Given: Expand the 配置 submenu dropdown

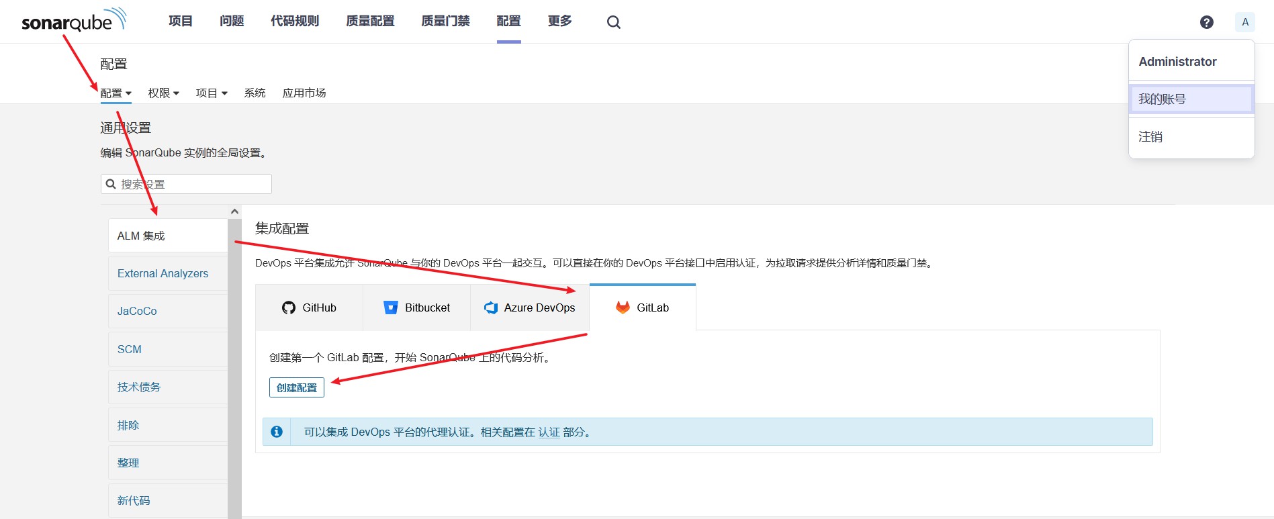Looking at the screenshot, I should 116,93.
